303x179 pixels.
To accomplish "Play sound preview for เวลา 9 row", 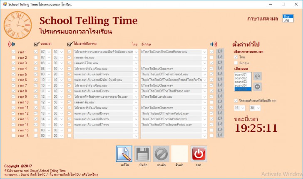I will click(220, 96).
